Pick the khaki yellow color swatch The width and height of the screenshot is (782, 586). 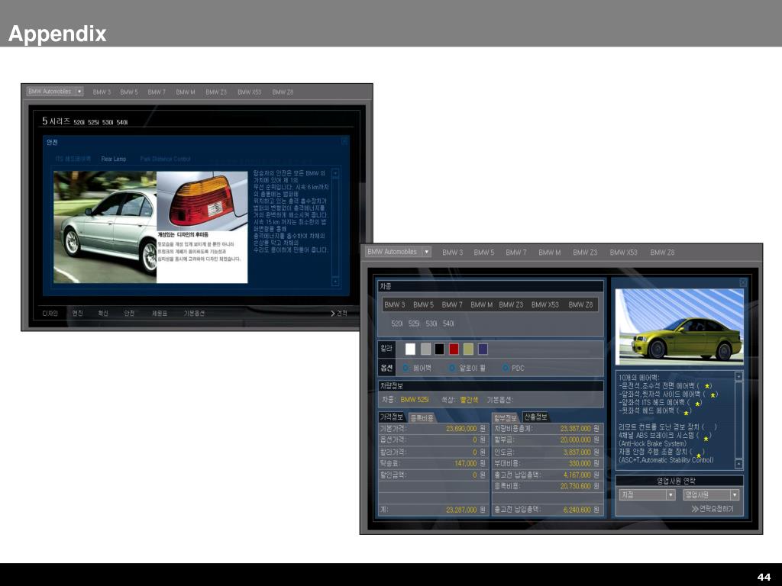(x=468, y=349)
